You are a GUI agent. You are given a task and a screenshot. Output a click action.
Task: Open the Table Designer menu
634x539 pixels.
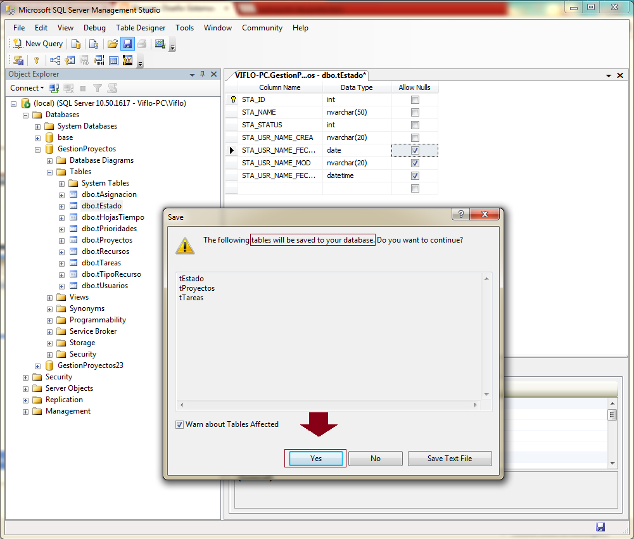(141, 28)
